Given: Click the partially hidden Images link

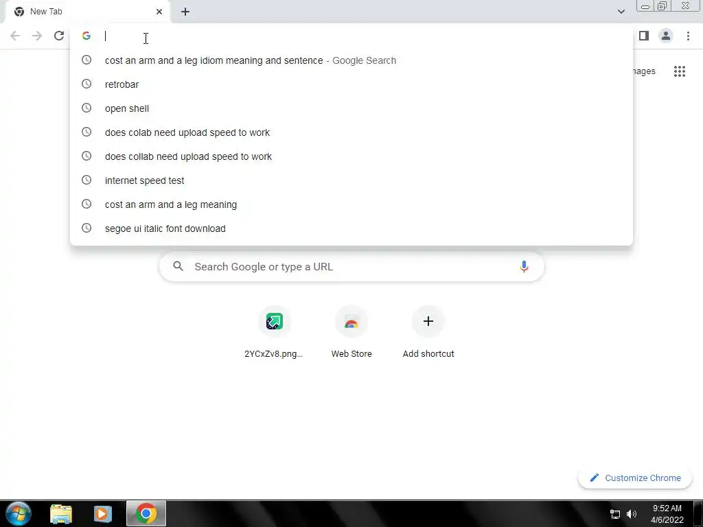Looking at the screenshot, I should (644, 71).
